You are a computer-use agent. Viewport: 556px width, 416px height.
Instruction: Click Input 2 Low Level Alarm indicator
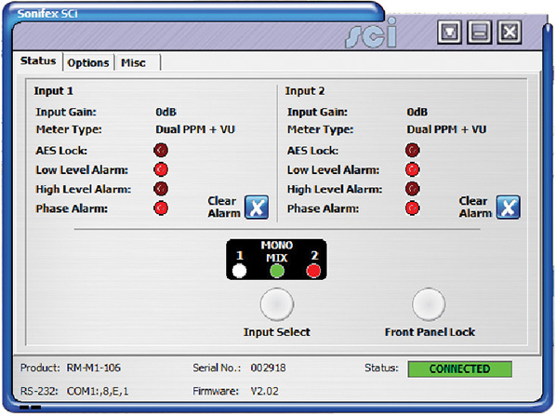[413, 169]
